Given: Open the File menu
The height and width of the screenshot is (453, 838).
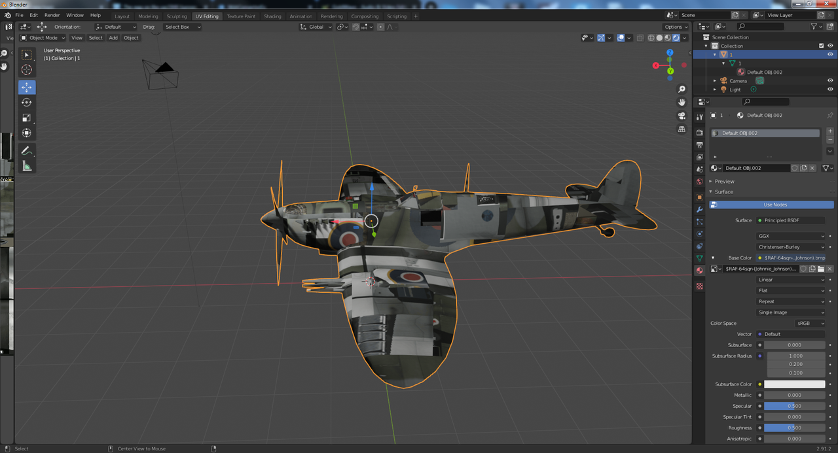Looking at the screenshot, I should 19,15.
